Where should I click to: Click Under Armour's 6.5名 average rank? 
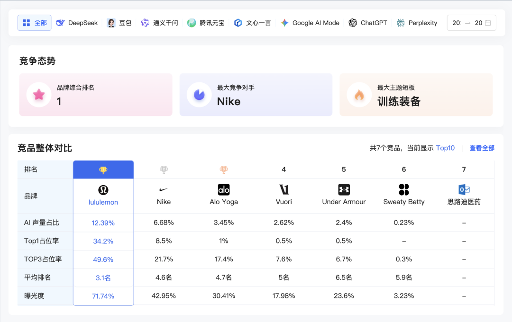(x=344, y=277)
